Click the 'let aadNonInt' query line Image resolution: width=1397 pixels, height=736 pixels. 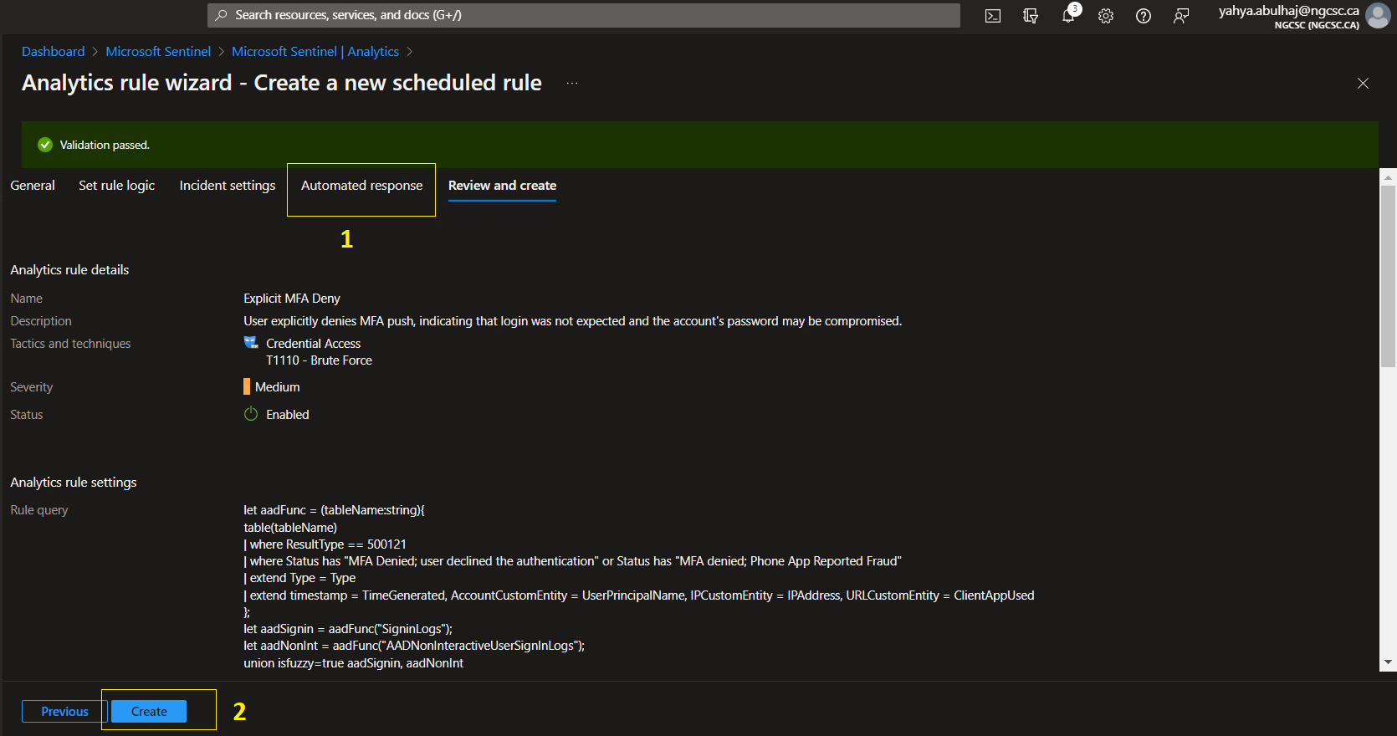[x=414, y=646]
